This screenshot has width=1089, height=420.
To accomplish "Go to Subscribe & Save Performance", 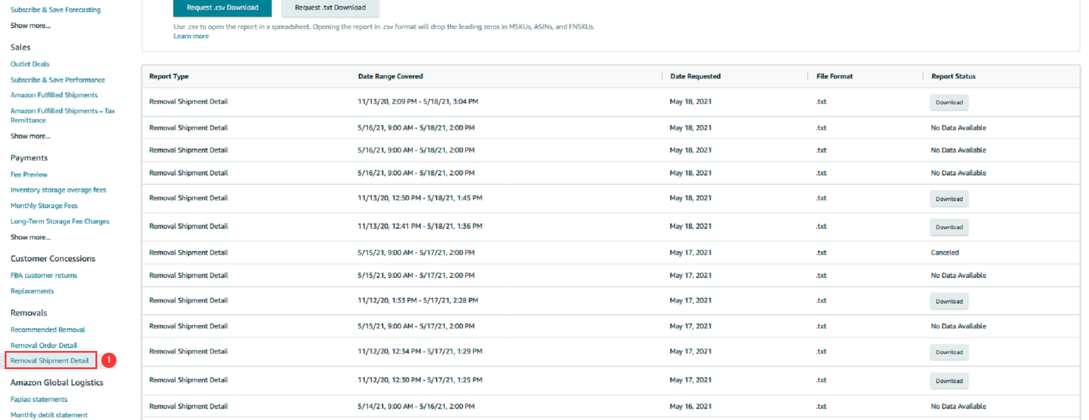I will coord(57,80).
